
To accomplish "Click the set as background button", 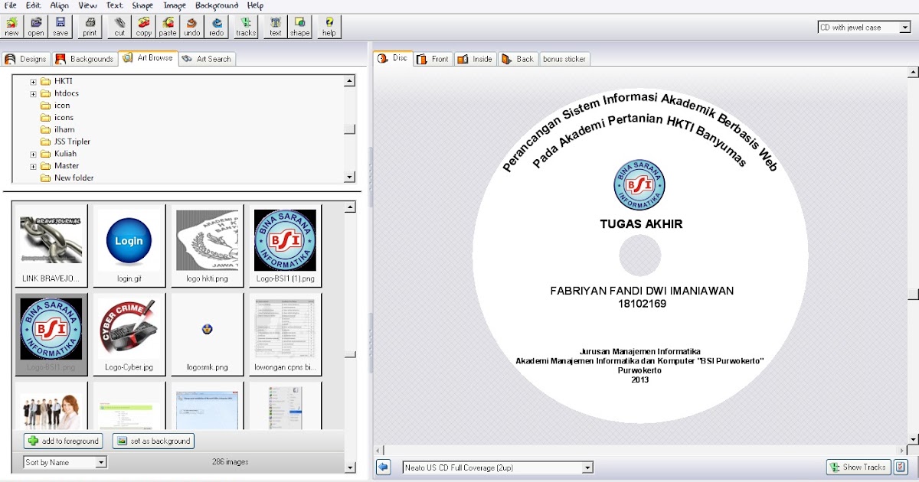I will pyautogui.click(x=153, y=441).
